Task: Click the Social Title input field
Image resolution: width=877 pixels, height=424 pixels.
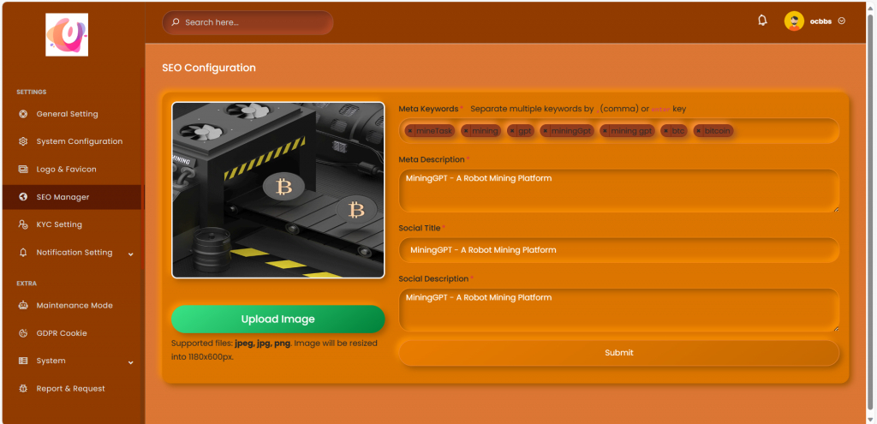Action: point(618,250)
